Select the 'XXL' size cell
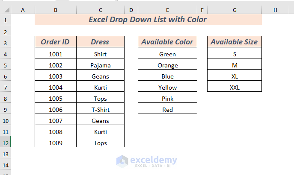294x175 pixels. pos(234,87)
